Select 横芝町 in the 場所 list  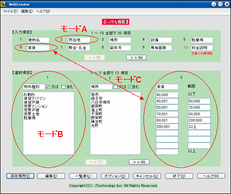click(97, 122)
